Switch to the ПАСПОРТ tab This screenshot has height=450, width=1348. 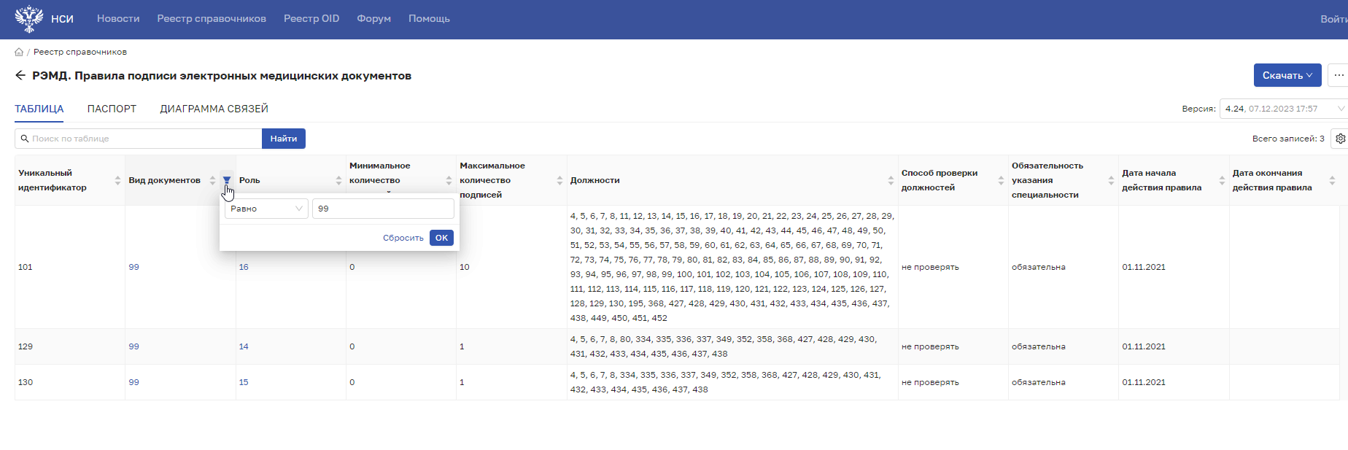112,109
